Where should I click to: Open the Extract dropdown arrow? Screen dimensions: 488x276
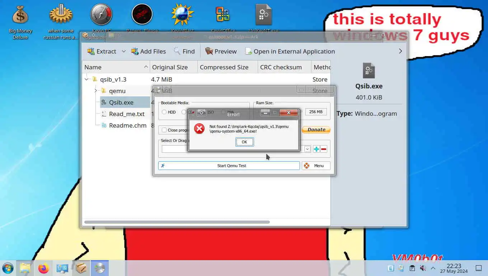(123, 51)
